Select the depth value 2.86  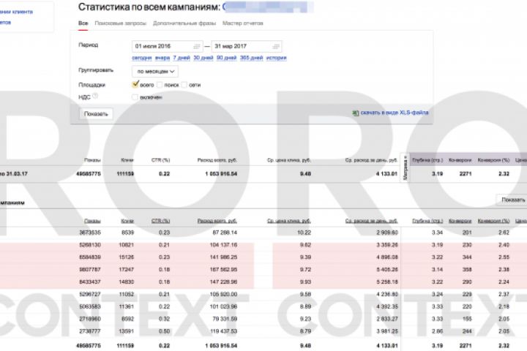437,331
